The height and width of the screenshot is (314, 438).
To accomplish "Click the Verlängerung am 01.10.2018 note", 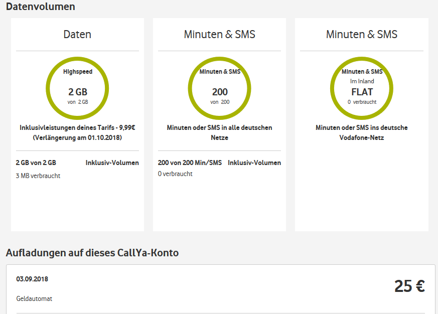I will click(x=77, y=137).
